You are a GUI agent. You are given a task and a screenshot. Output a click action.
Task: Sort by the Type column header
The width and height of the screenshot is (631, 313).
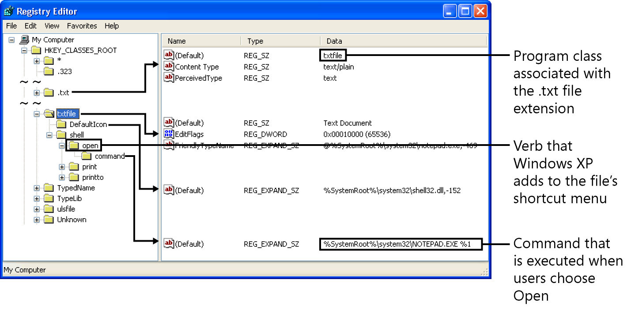click(281, 41)
